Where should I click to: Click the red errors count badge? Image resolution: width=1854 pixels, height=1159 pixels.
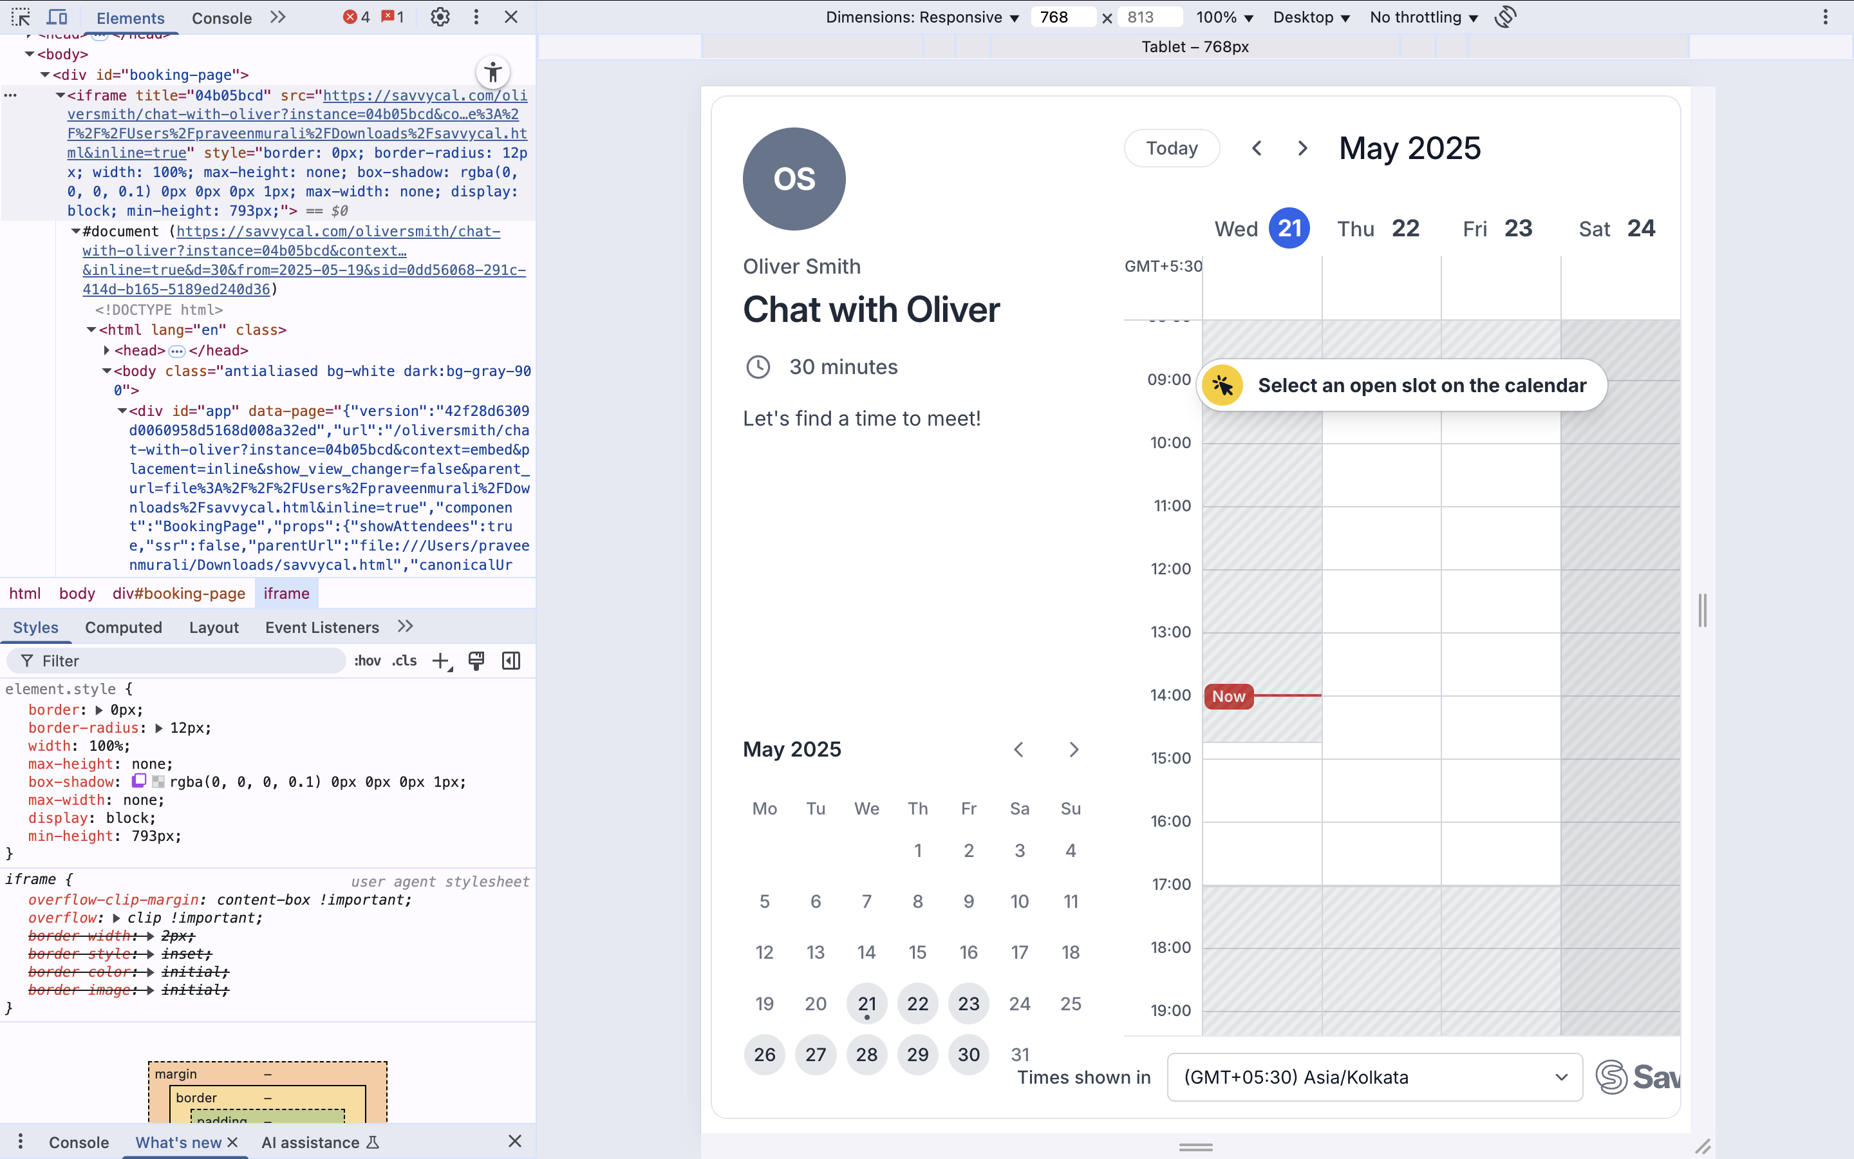point(357,17)
